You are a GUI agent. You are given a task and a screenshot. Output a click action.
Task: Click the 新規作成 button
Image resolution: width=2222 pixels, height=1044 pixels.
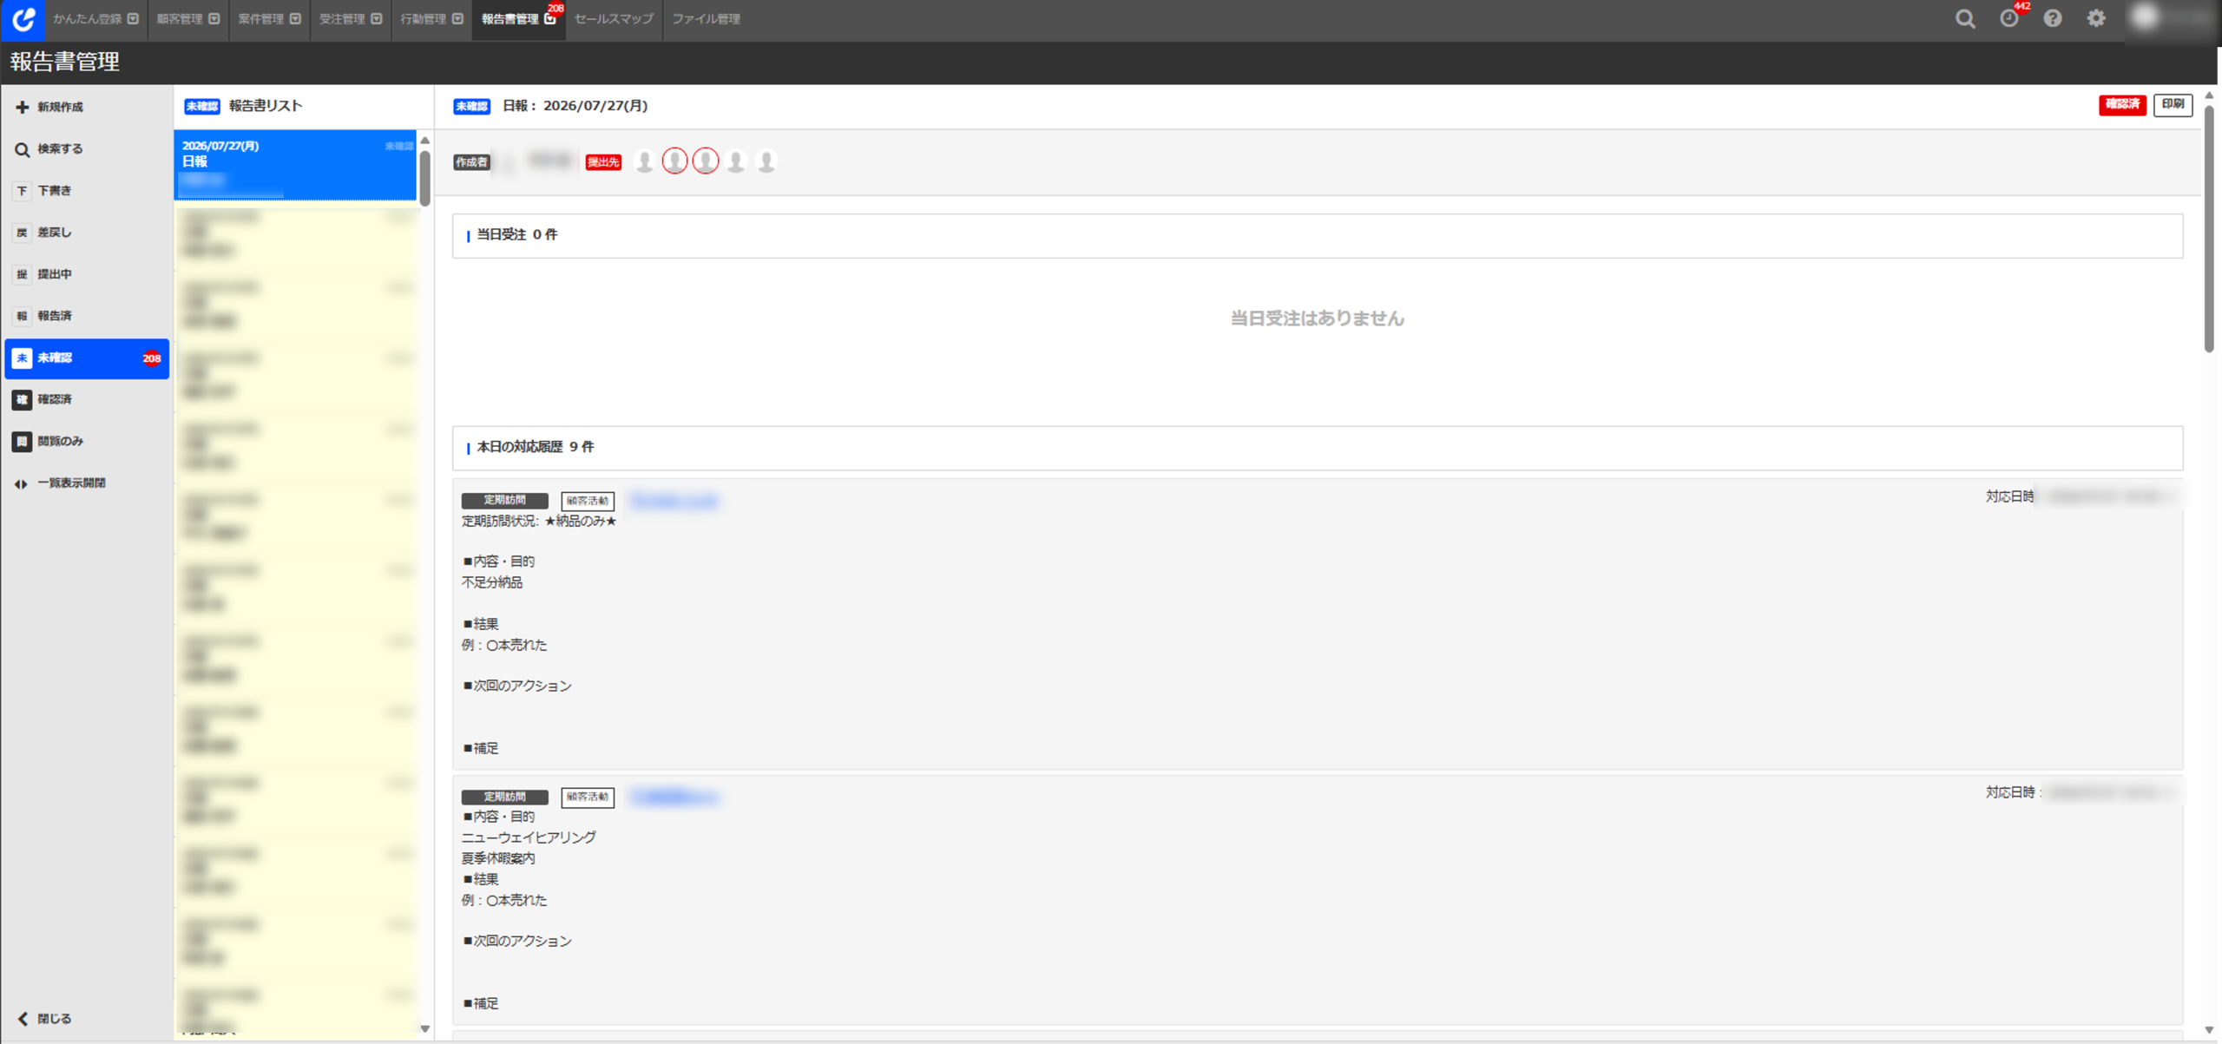pos(87,107)
